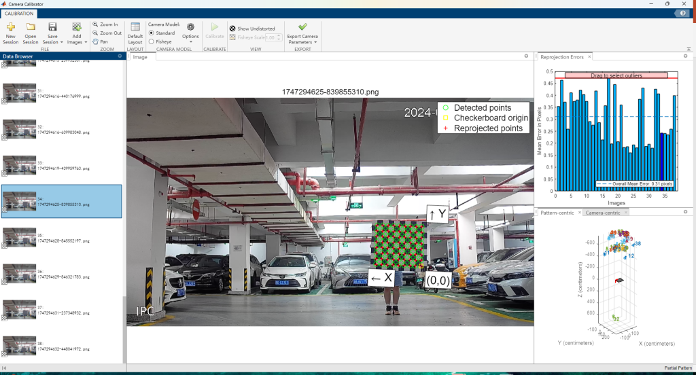Select image 32 thumbnail in Data Browser
Viewport: 696px width, 375px height.
[19, 128]
